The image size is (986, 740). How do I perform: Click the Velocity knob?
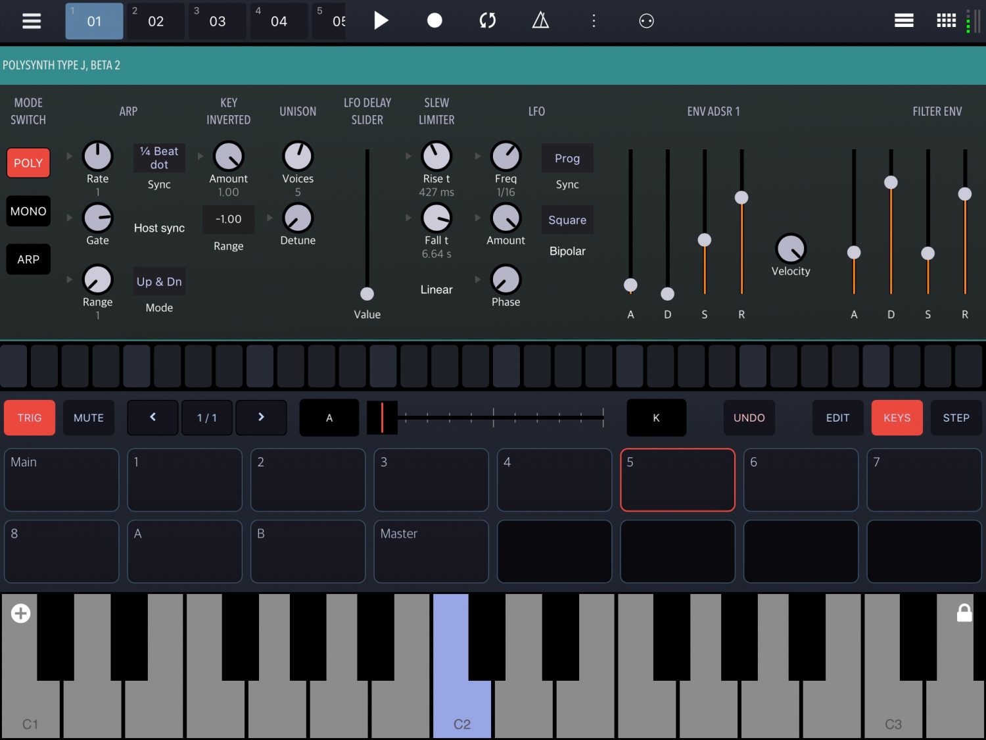click(791, 249)
